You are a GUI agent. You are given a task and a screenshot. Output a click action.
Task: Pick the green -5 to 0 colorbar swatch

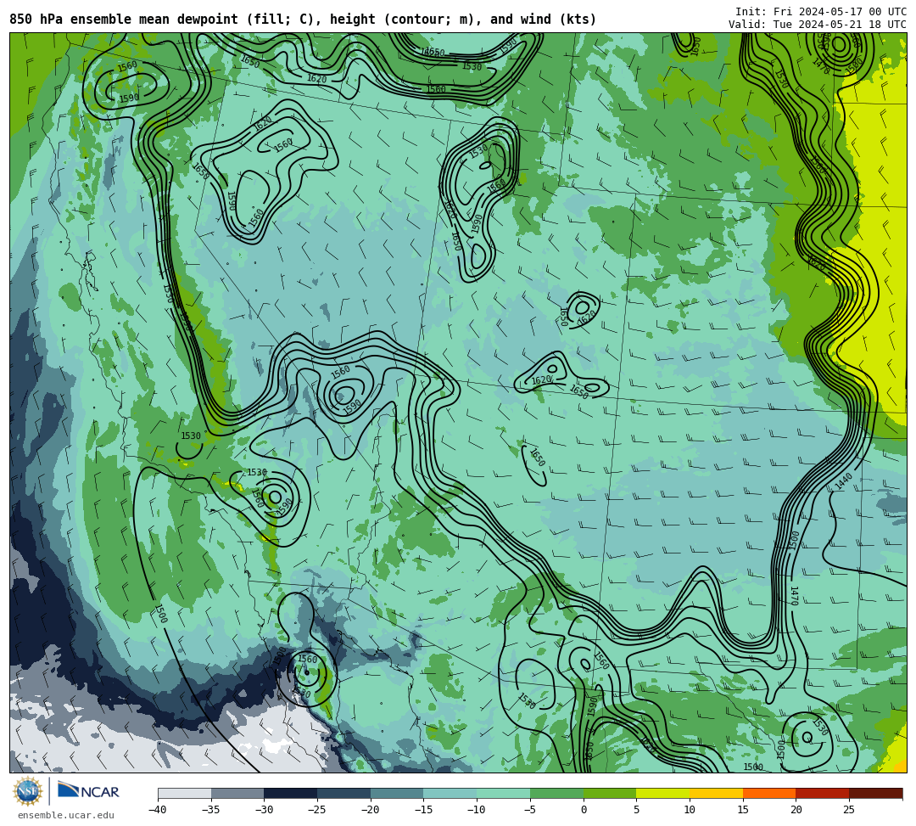pos(556,793)
